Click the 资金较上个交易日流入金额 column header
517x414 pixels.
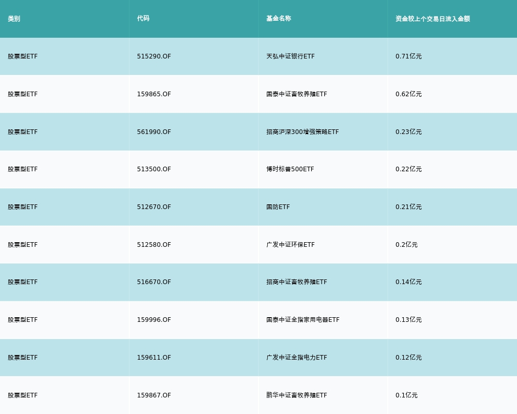point(433,19)
